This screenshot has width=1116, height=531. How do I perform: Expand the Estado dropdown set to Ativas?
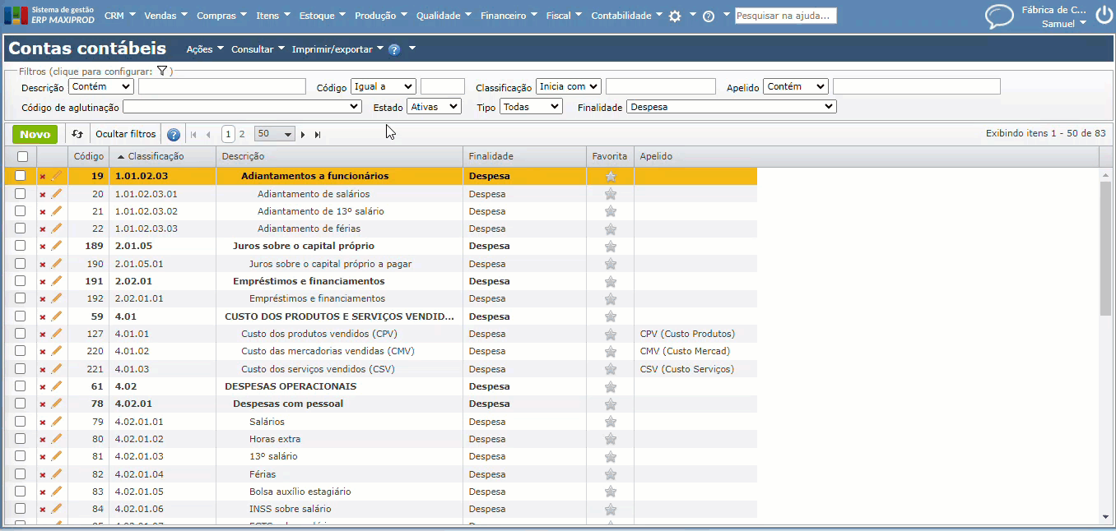pyautogui.click(x=434, y=107)
